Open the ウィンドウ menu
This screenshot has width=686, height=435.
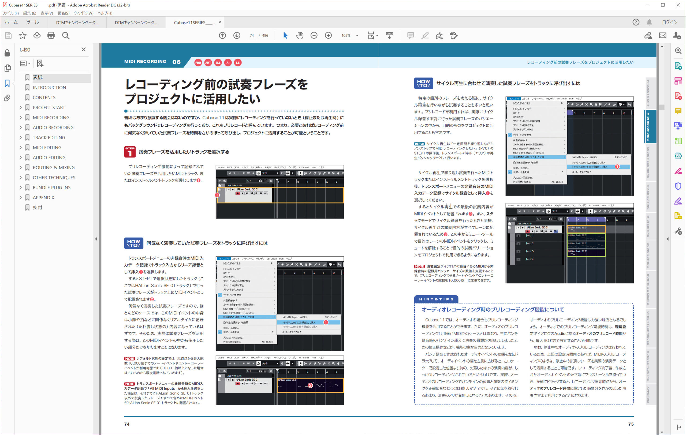[x=83, y=13]
